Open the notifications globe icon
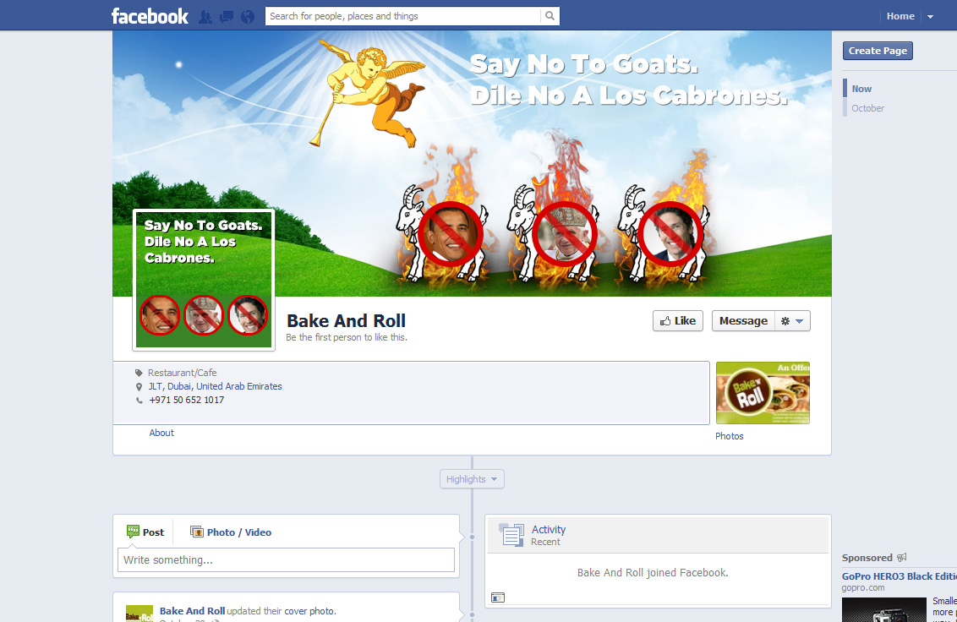The width and height of the screenshot is (957, 622). coord(247,17)
